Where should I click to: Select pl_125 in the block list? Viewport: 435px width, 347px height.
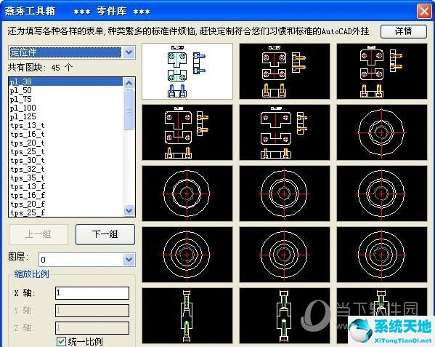click(66, 116)
